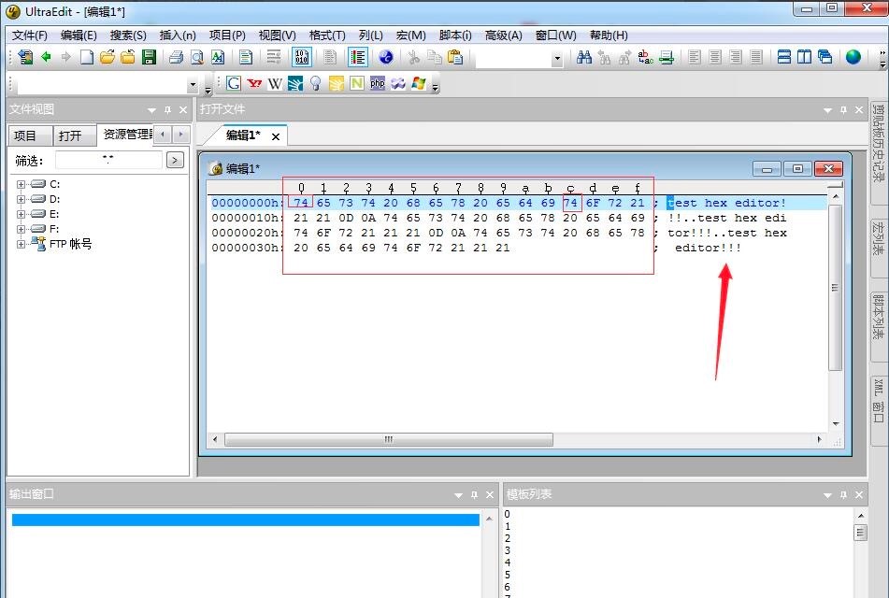This screenshot has width=889, height=598.
Task: Click the Replace ab-ac icon
Action: (645, 57)
